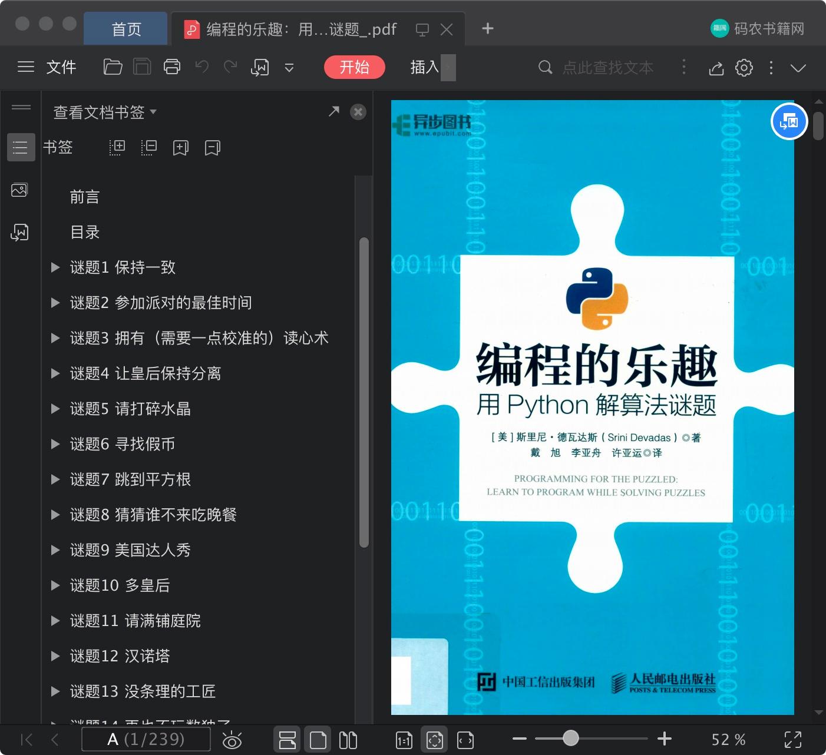The image size is (826, 755).
Task: Expand 谜题6 寻找假币
Action: (x=55, y=444)
